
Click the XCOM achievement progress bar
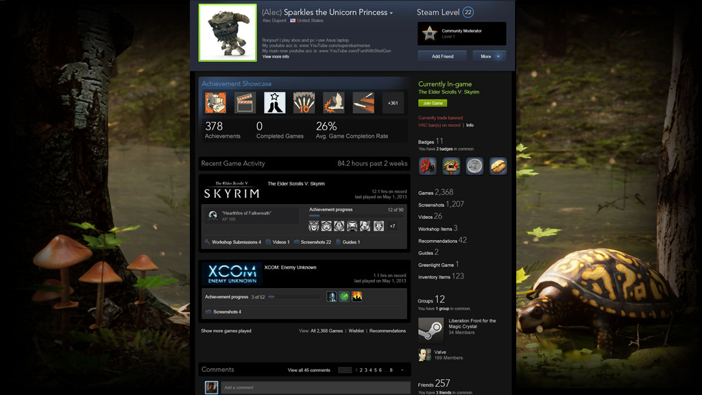point(295,297)
